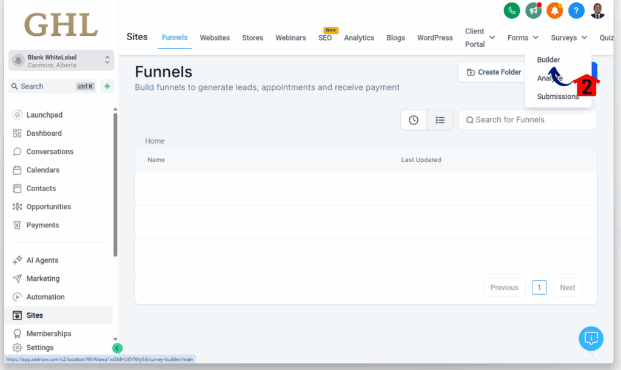Expand the Forms dropdown

(523, 38)
